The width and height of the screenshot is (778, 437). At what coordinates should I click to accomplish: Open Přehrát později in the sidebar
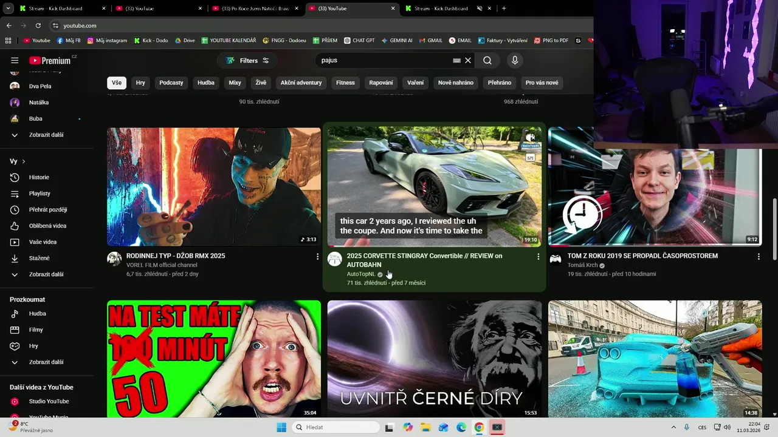47,209
